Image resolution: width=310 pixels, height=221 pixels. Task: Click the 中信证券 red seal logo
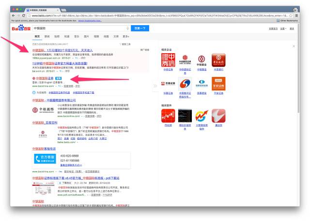[x=168, y=60]
